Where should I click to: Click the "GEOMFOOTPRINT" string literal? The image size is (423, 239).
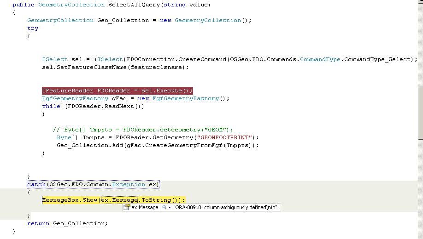(x=224, y=137)
